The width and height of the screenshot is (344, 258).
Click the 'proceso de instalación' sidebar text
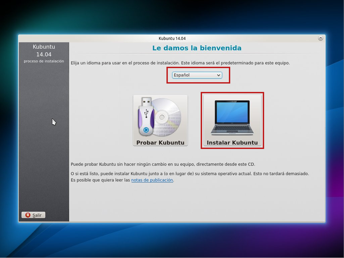pos(44,61)
